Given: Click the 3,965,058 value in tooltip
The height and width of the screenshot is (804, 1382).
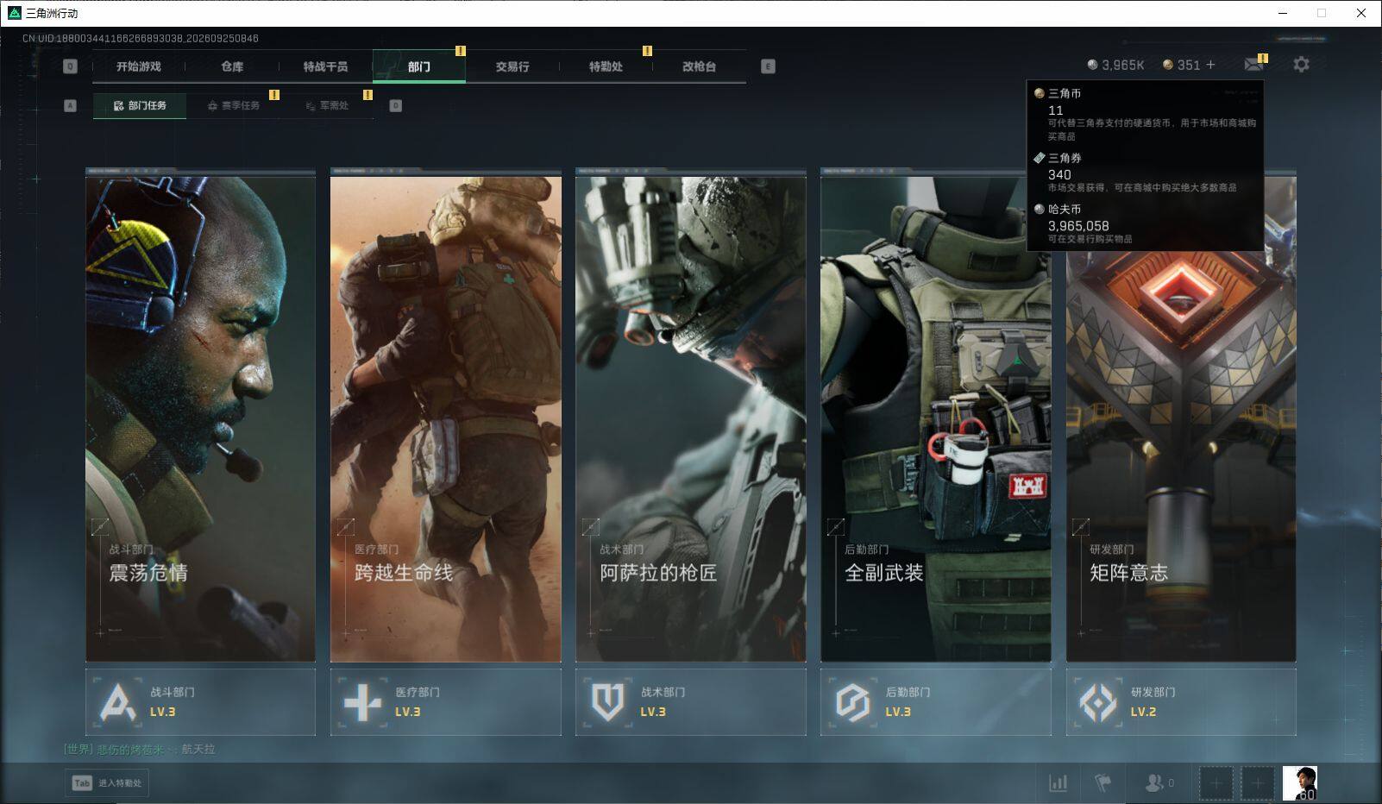Looking at the screenshot, I should (x=1078, y=226).
